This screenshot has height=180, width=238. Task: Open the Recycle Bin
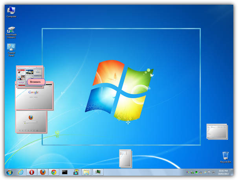point(225,156)
